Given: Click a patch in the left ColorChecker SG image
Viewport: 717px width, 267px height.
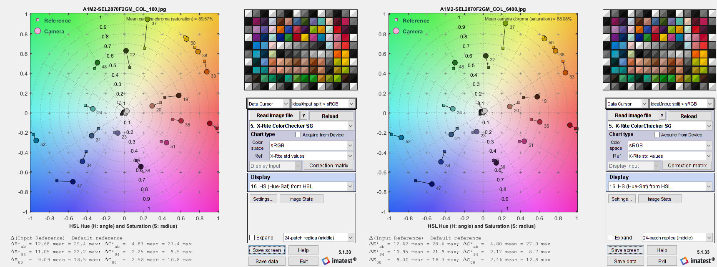Looking at the screenshot, I should click(x=301, y=50).
